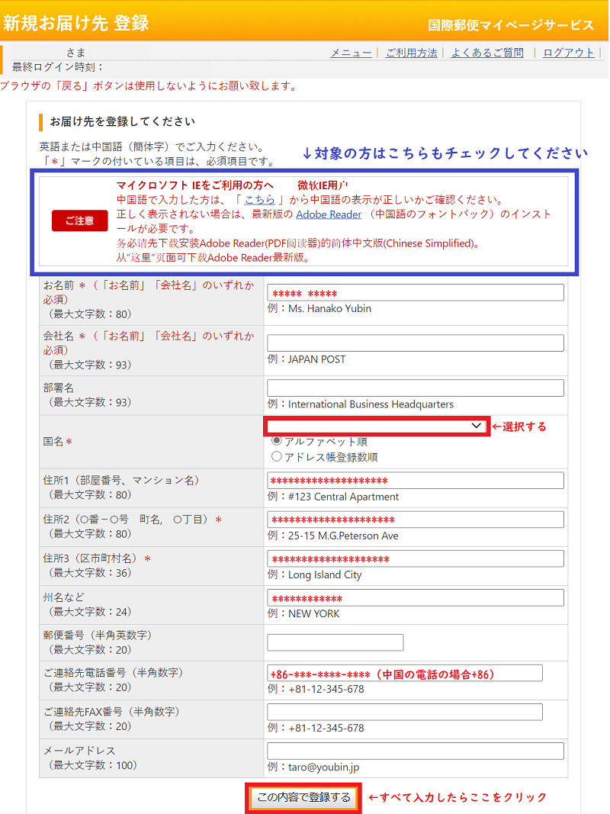Focus the 部署名 department field
The width and height of the screenshot is (610, 814).
416,388
